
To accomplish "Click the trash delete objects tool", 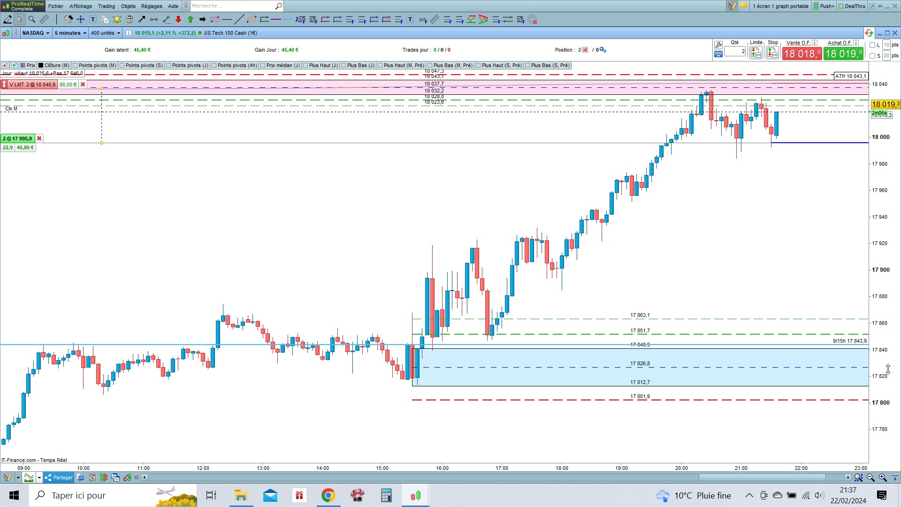I will (130, 19).
